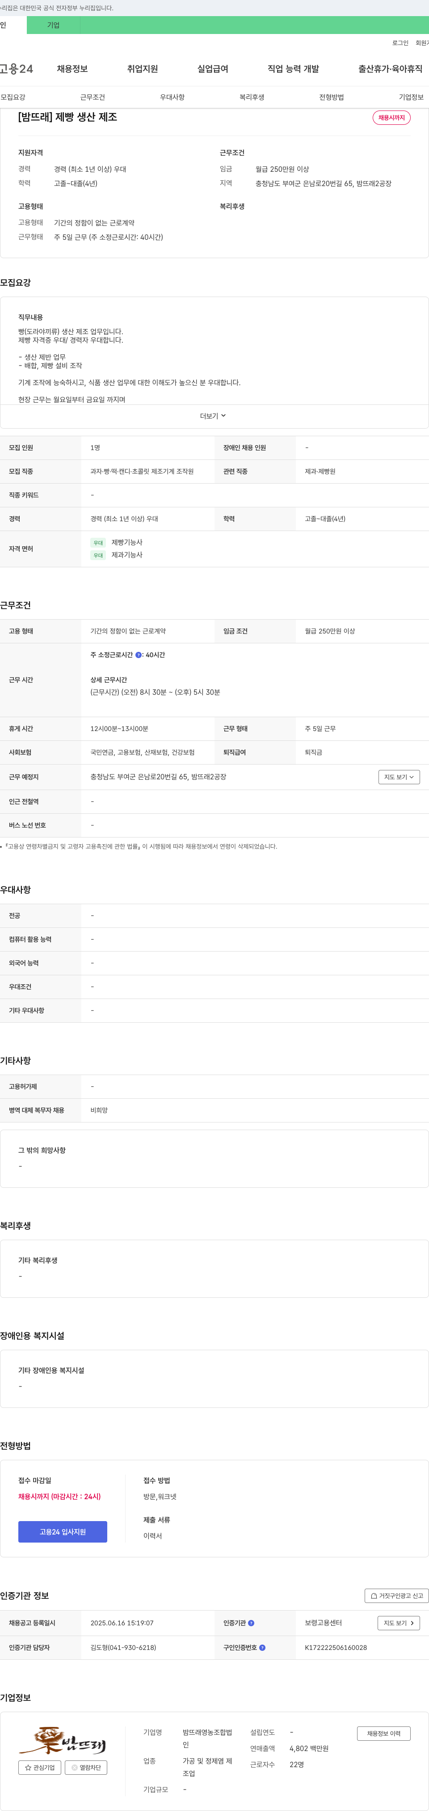429x1811 pixels.
Task: Open the 채용정보 menu
Action: 72,69
